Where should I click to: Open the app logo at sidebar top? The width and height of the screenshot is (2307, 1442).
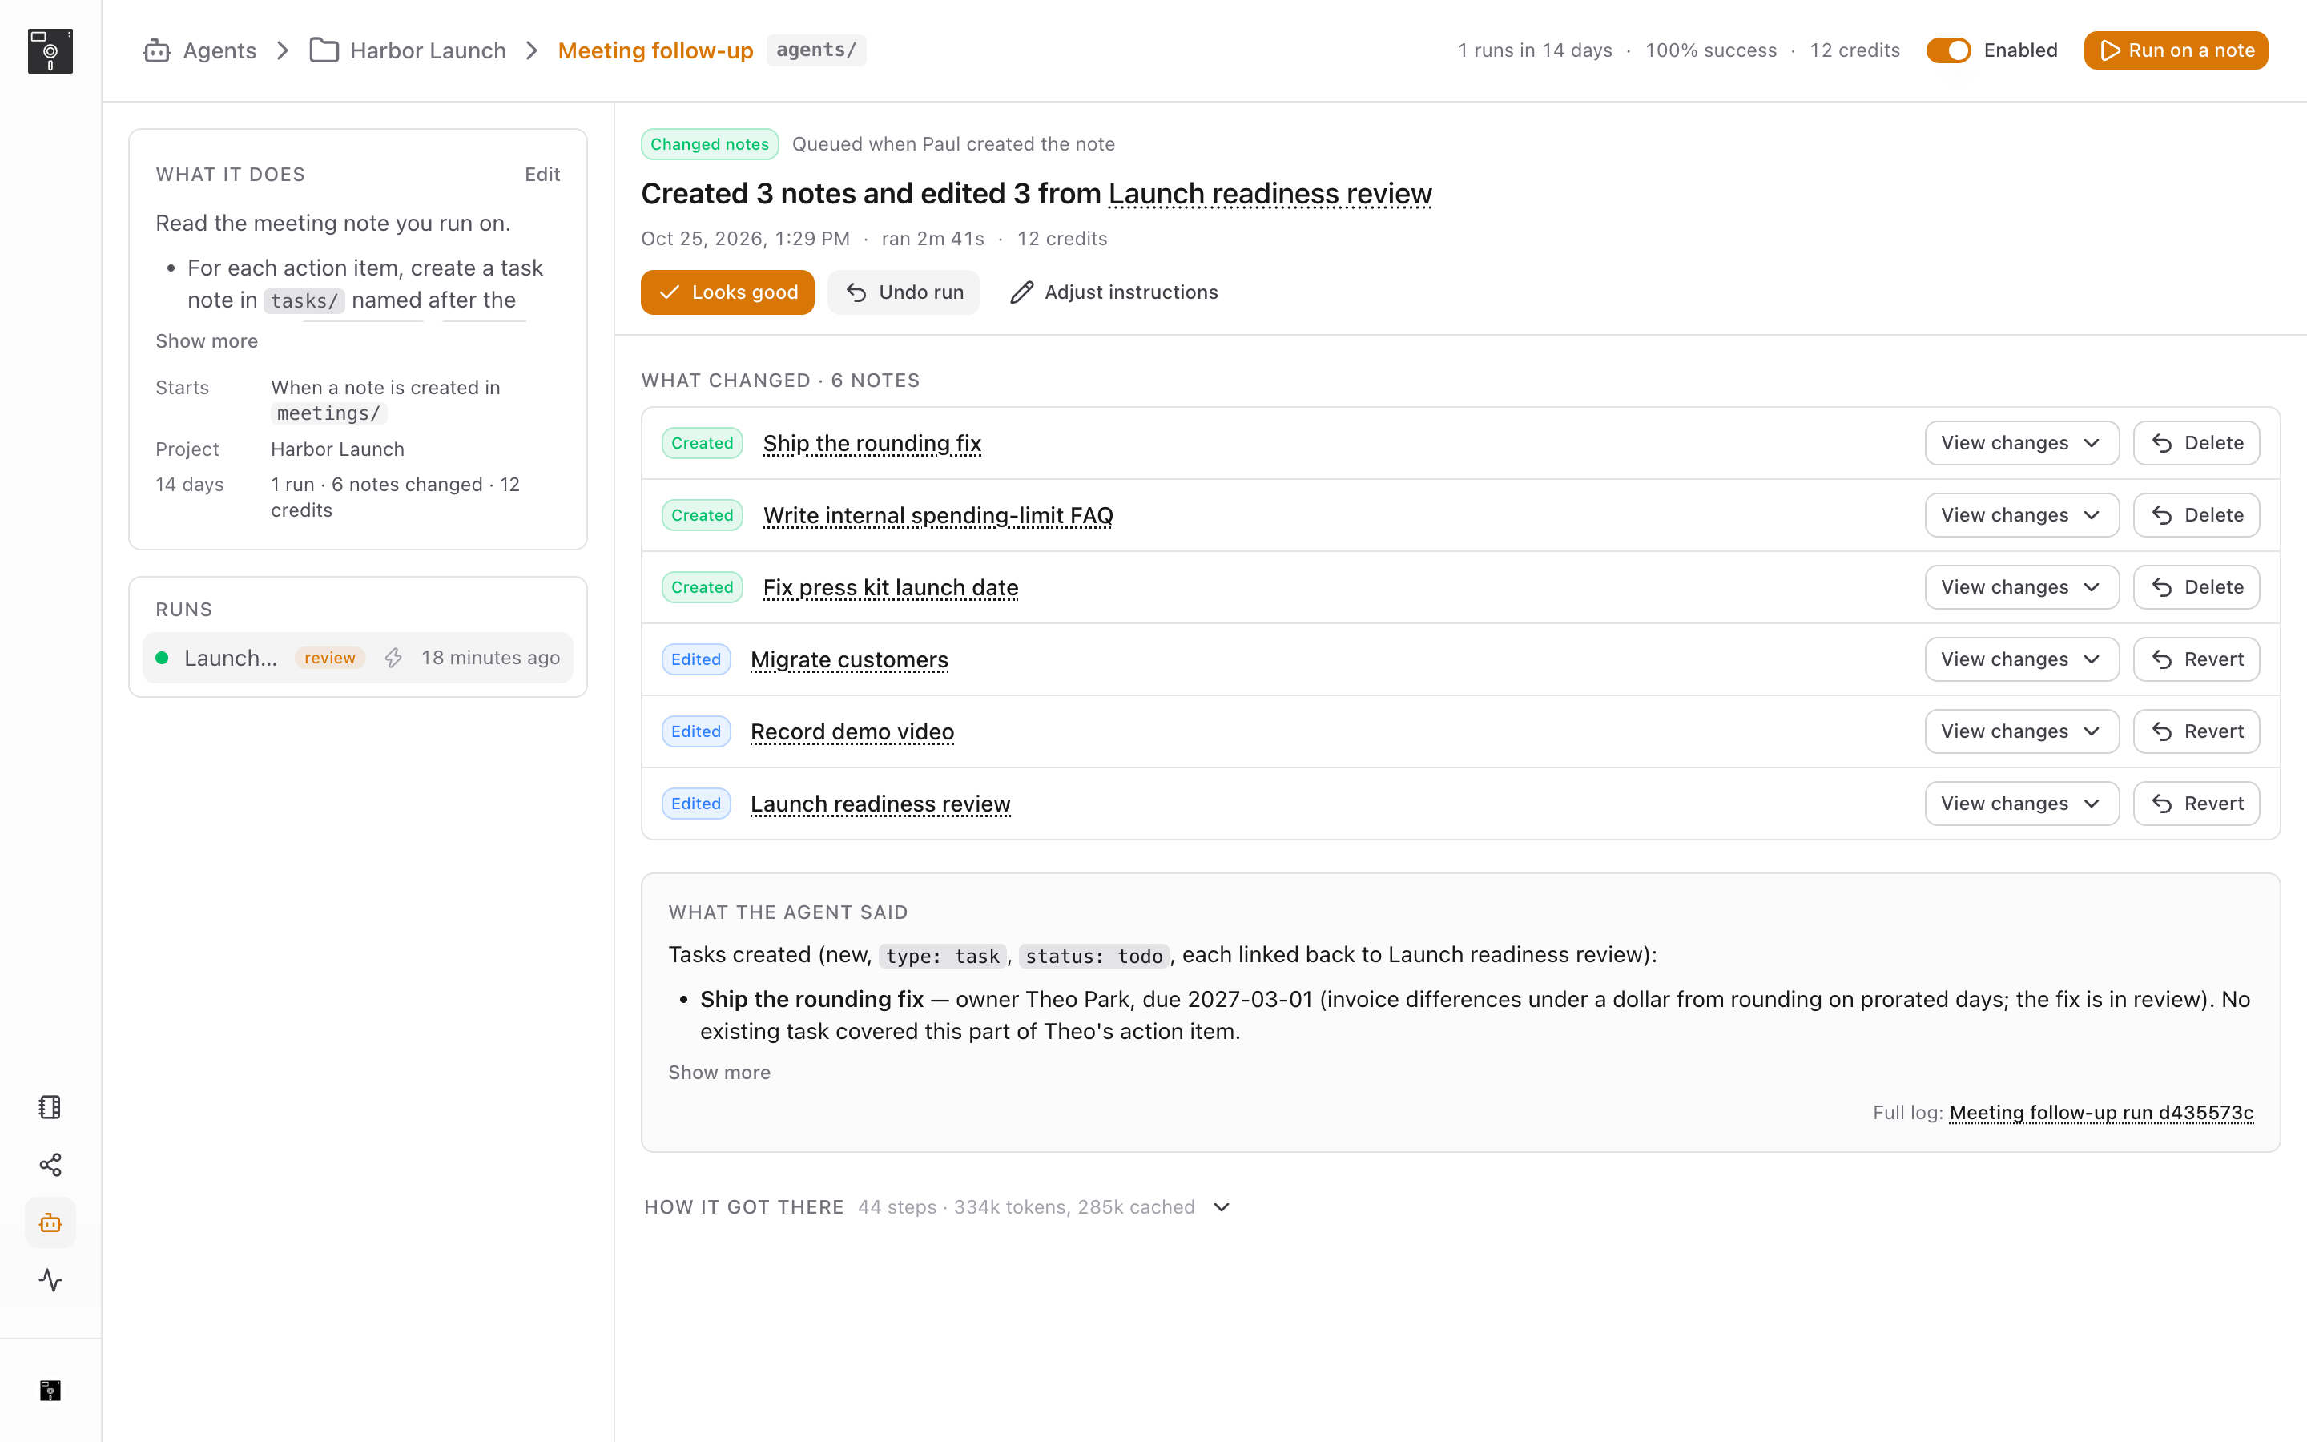coord(50,50)
